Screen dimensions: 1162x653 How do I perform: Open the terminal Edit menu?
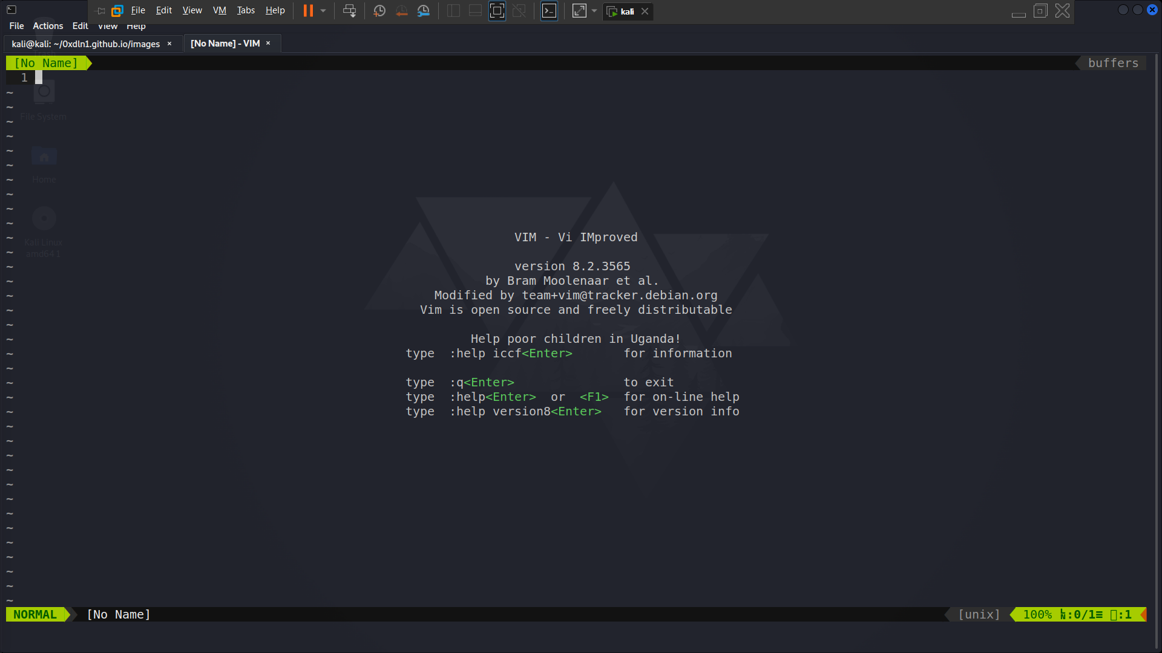(x=80, y=26)
